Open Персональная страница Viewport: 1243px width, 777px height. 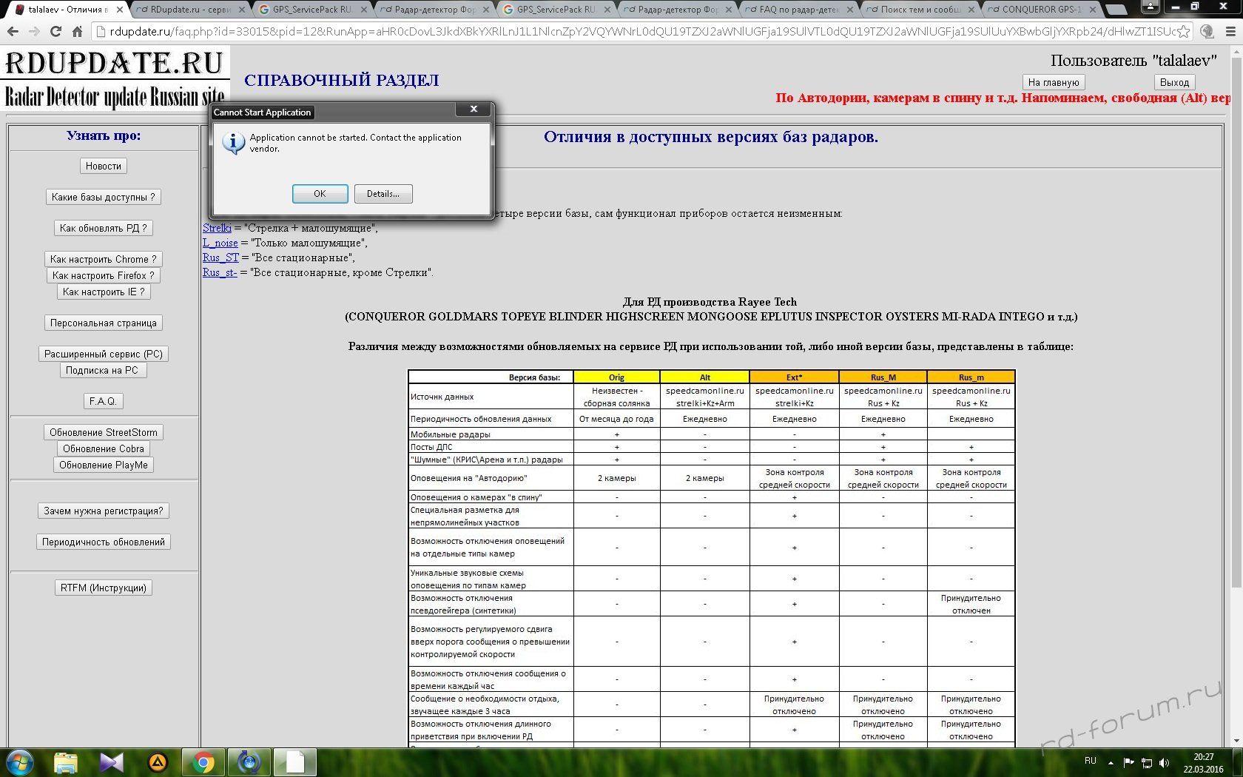[104, 323]
